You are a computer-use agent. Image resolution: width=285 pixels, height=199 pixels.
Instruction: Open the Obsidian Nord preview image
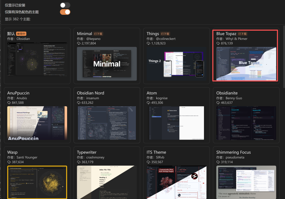(x=107, y=123)
